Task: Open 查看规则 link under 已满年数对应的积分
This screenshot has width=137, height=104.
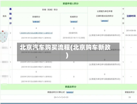Action: [105, 21]
